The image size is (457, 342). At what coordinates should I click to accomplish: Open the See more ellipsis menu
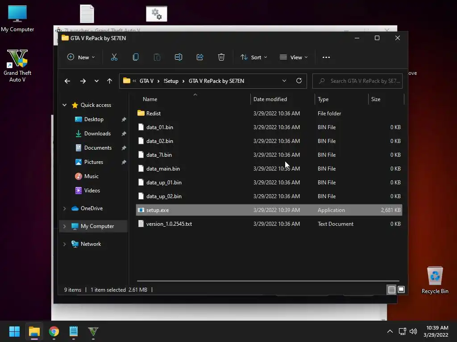[326, 57]
